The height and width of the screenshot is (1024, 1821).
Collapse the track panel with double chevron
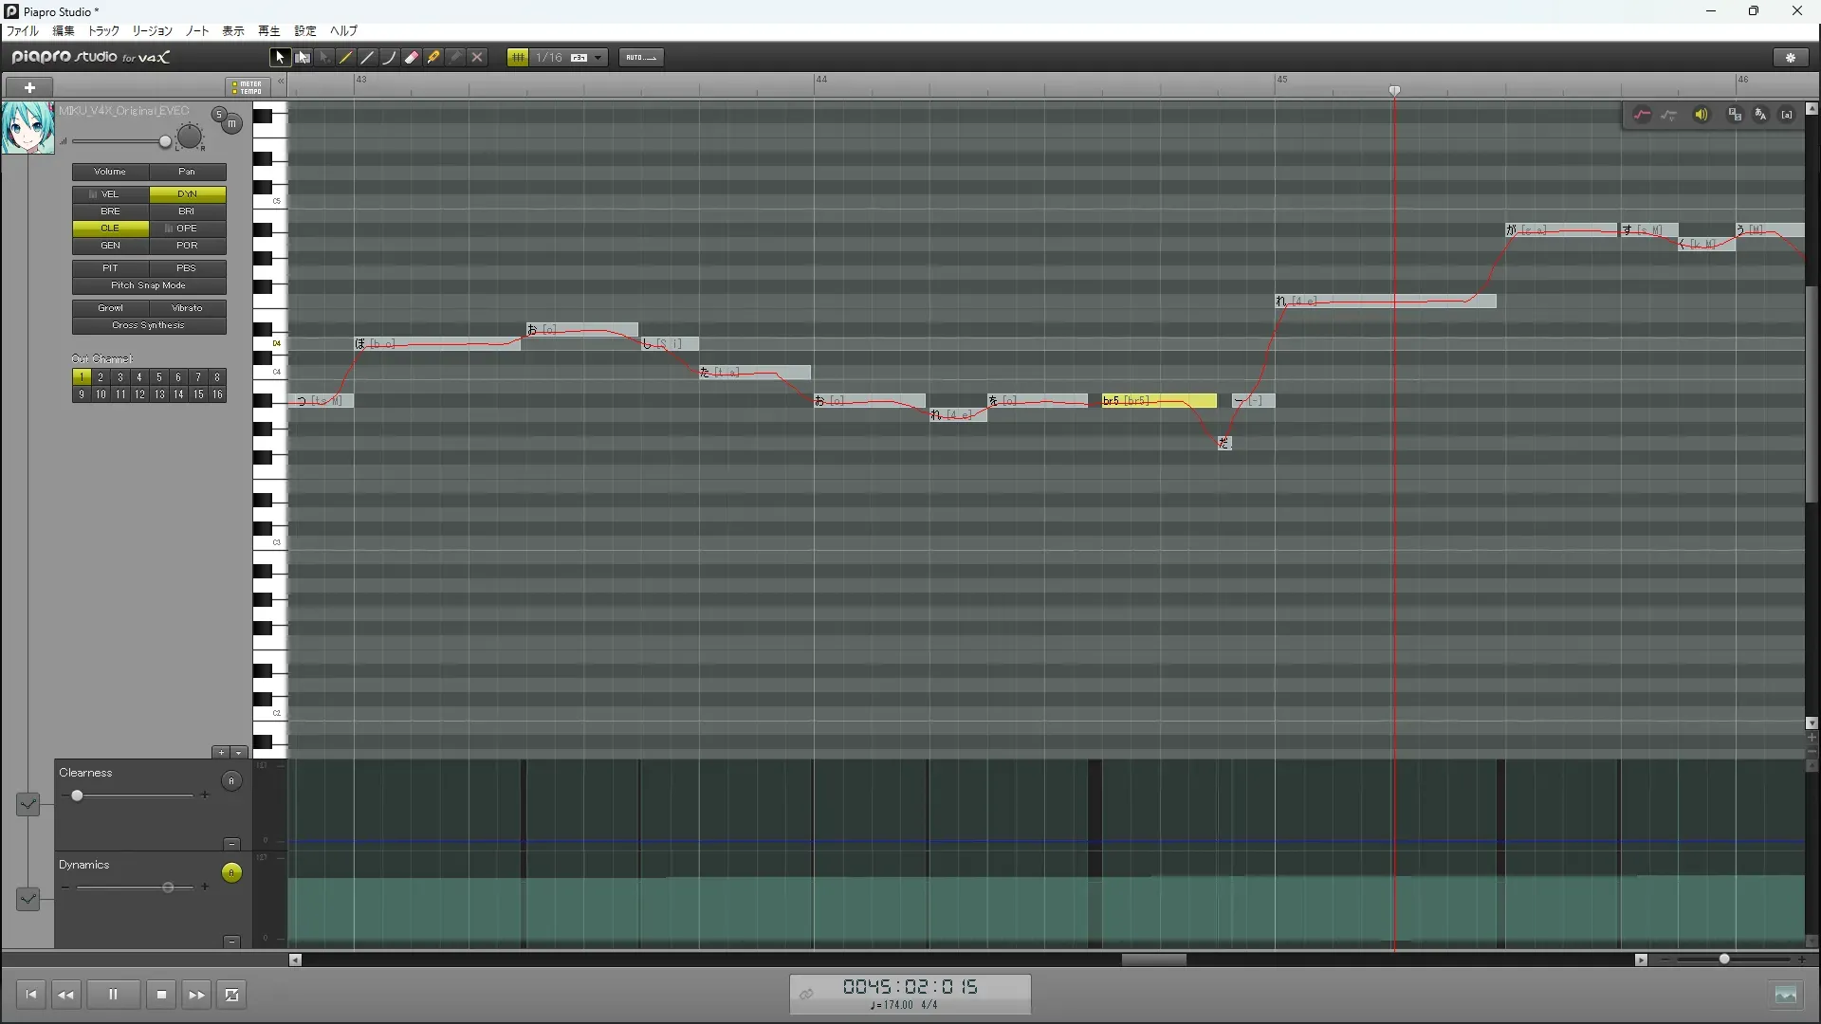tap(281, 82)
